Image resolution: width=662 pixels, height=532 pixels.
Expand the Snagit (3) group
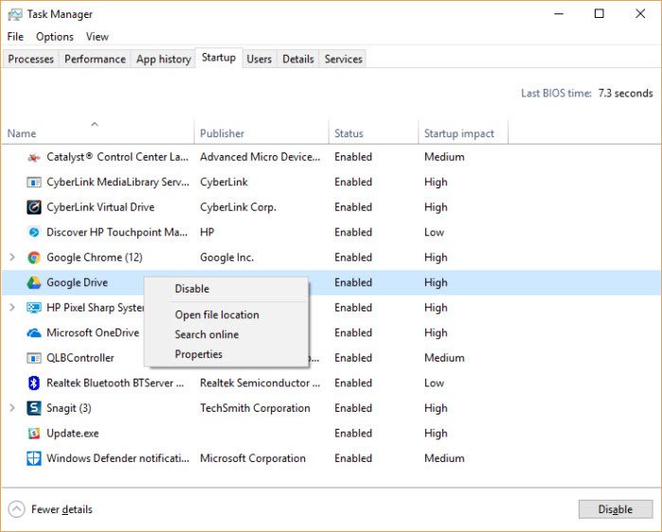[12, 408]
